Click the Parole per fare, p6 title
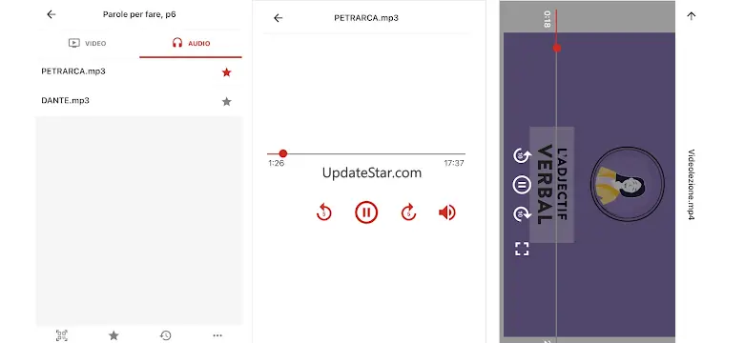The width and height of the screenshot is (744, 343). point(139,14)
